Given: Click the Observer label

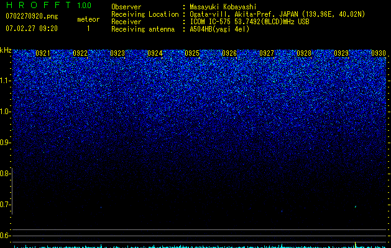Looking at the screenshot, I should [x=126, y=7].
